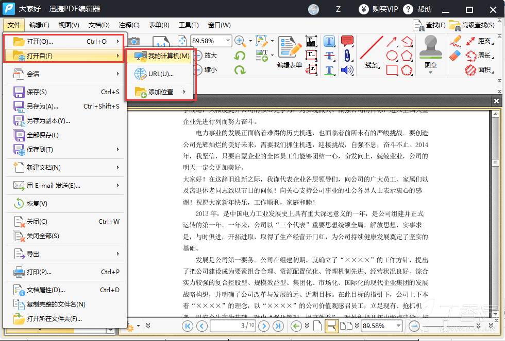This screenshot has width=505, height=341.
Task: Select the Line tool (线条)
Action: click(x=372, y=52)
